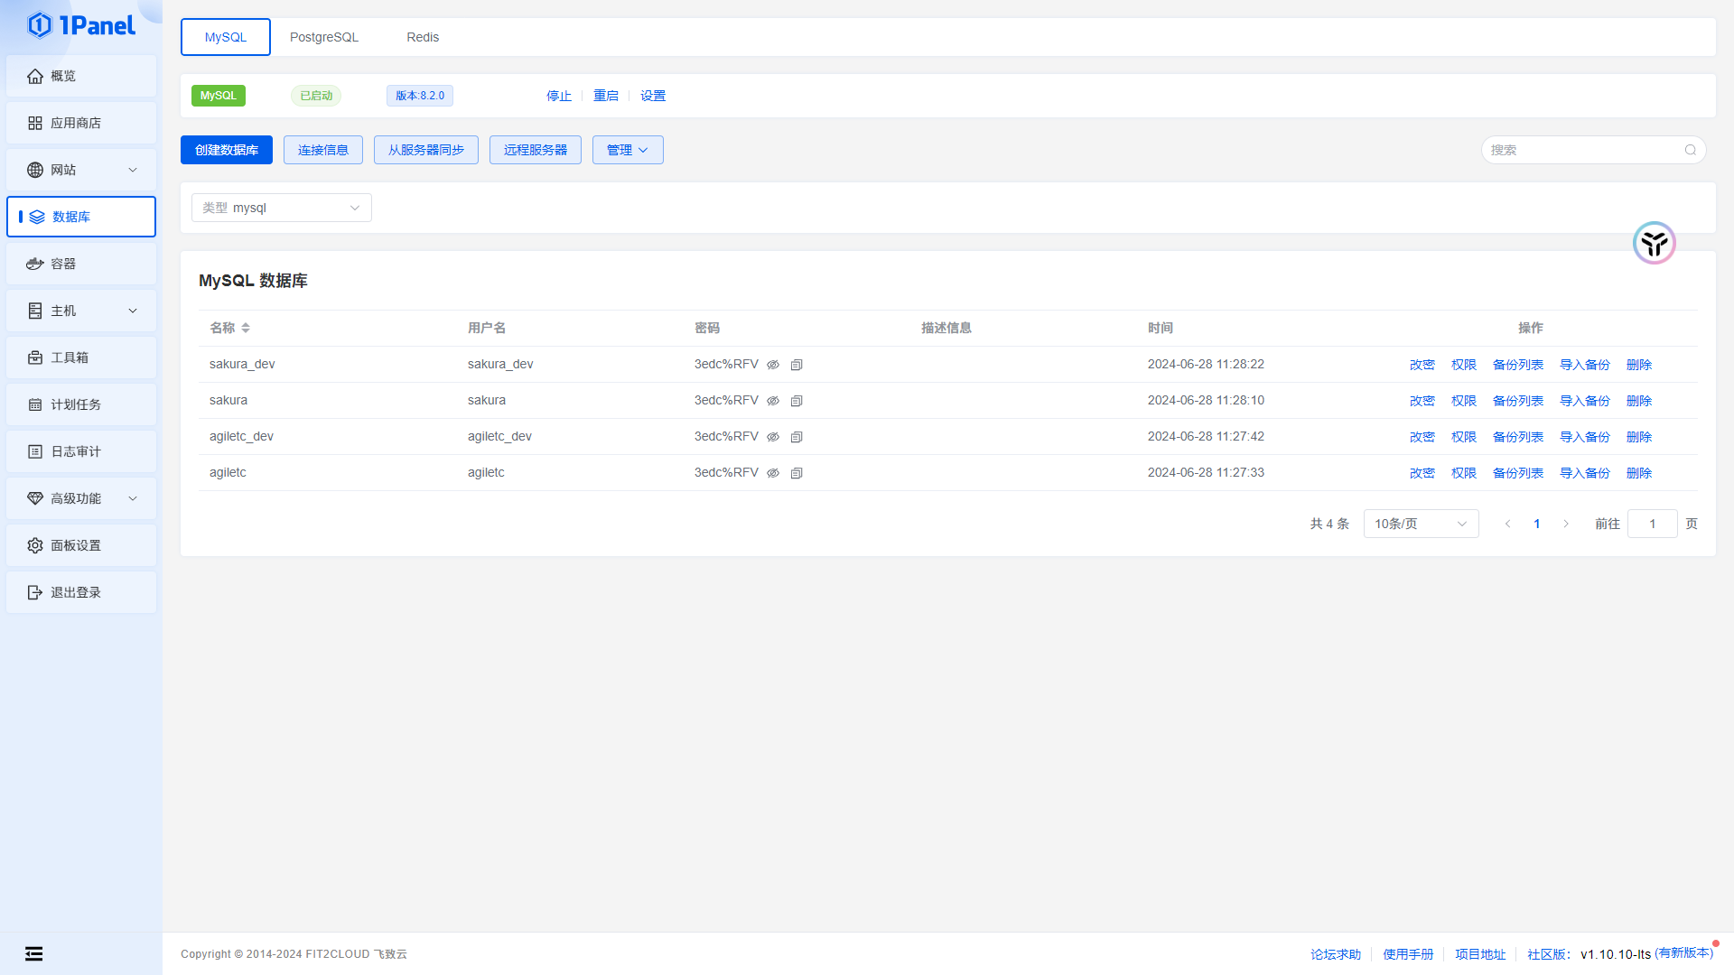Click the 从服务器同步 button
The width and height of the screenshot is (1734, 975).
tap(426, 150)
